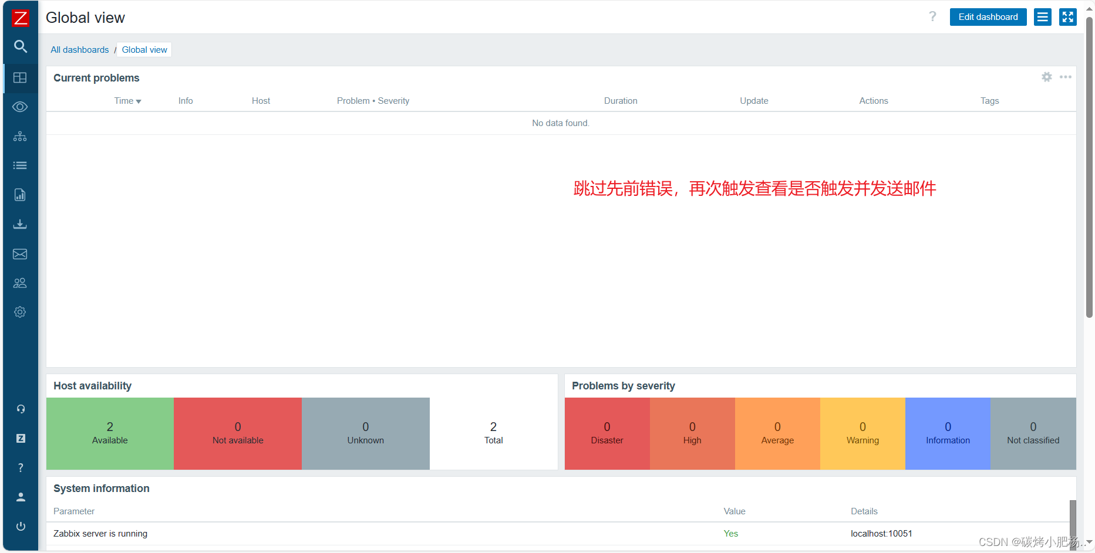Click the Info column header

(186, 101)
